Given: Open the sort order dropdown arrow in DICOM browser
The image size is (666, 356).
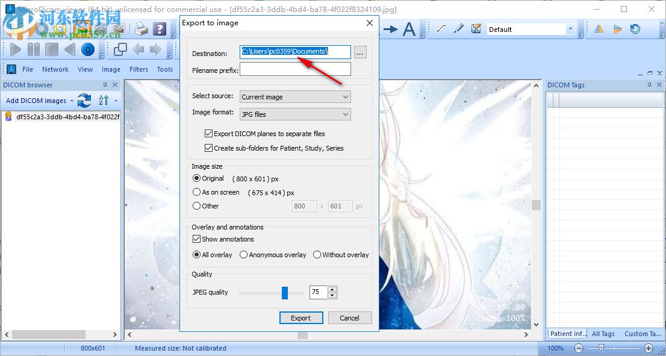Looking at the screenshot, I should click(116, 101).
